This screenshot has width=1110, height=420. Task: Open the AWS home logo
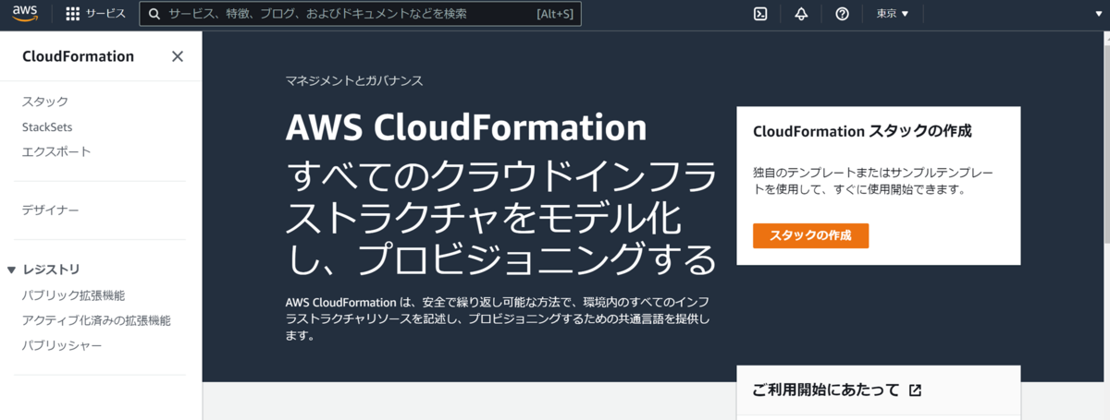tap(25, 14)
